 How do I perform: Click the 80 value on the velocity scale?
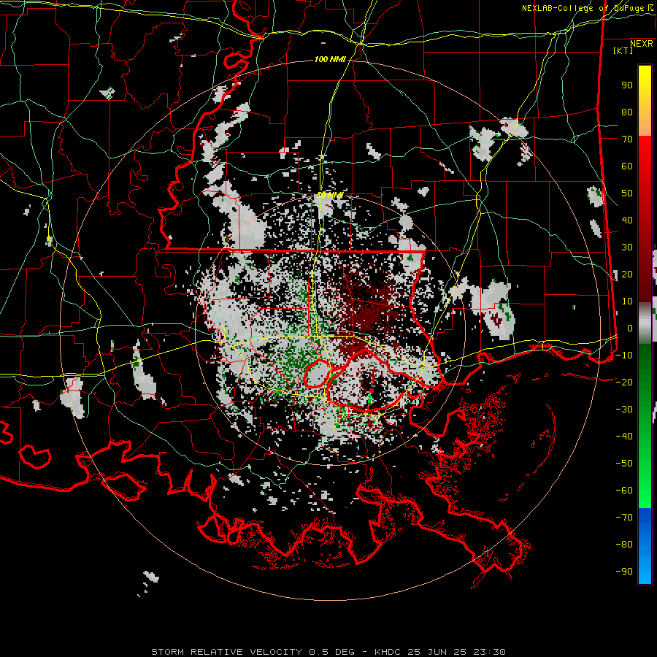[x=627, y=112]
